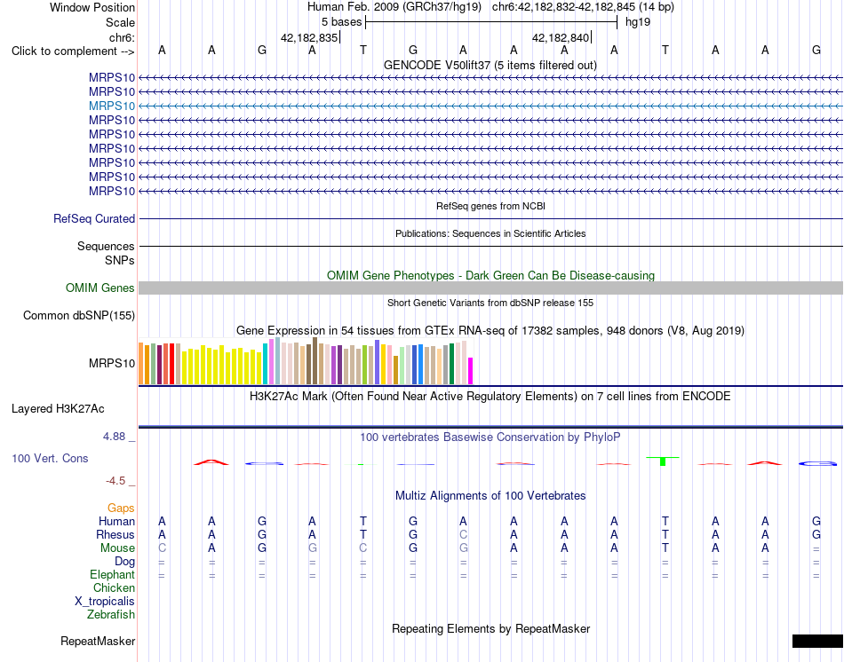Open the GTEx Gene Expression track title
844x662 pixels.
pos(490,331)
